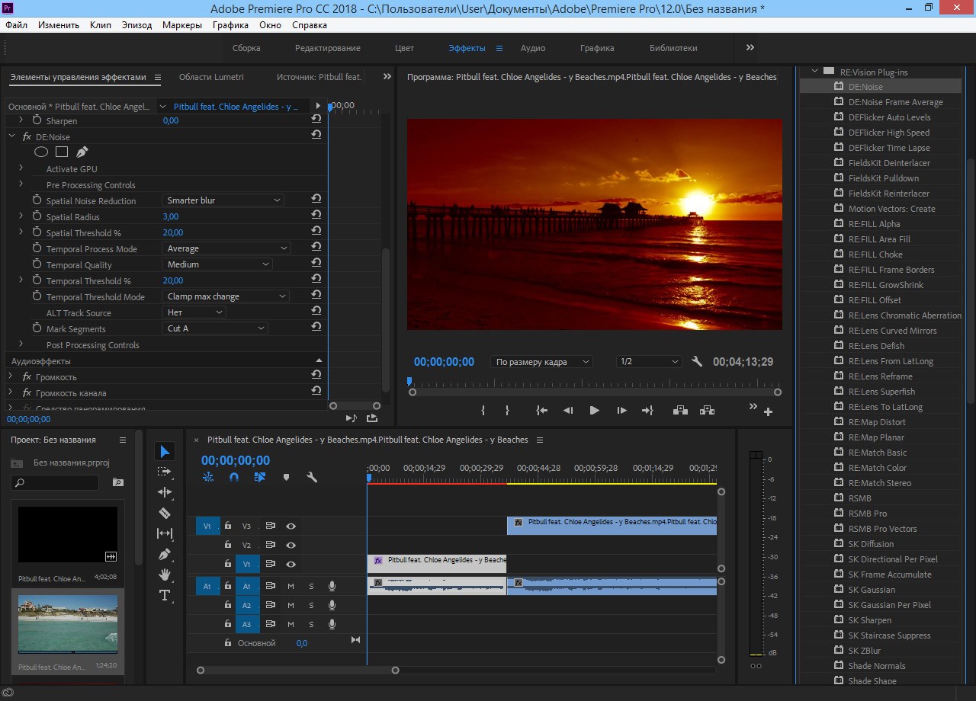The image size is (976, 701).
Task: Open Temporal Quality Medium dropdown
Action: [217, 264]
